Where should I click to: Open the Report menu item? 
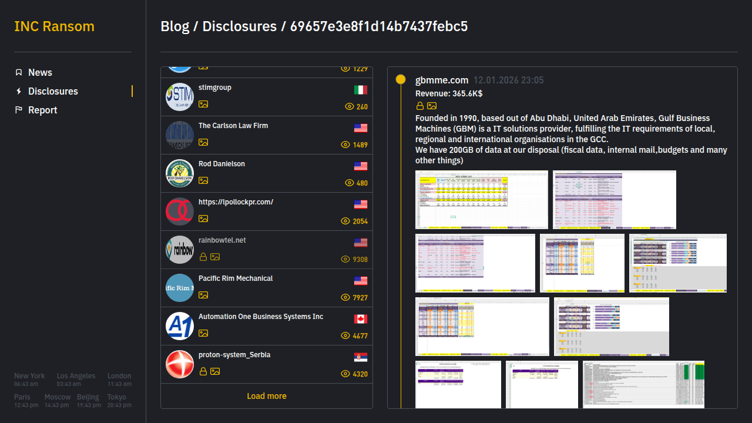(43, 110)
